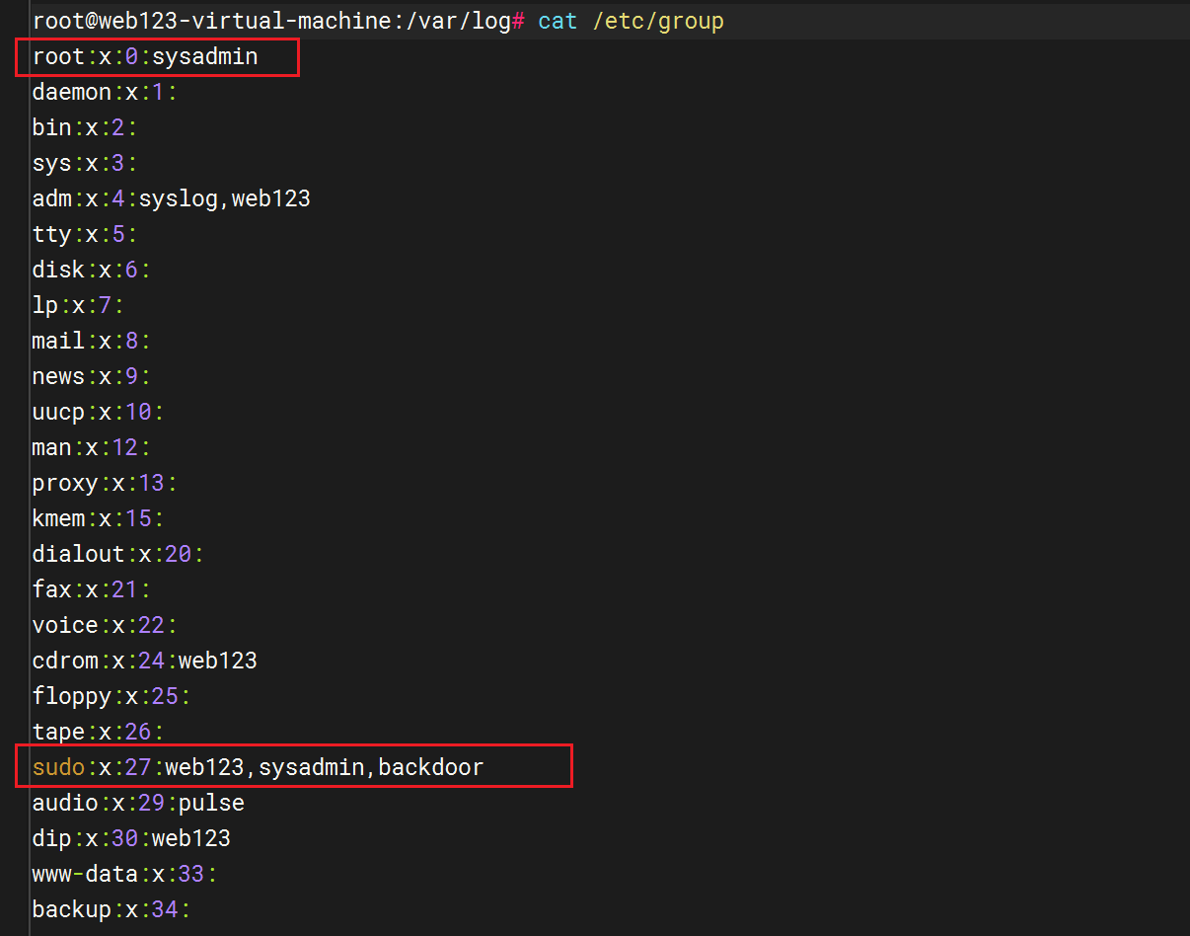This screenshot has height=936, width=1190.
Task: Click the 'floppy' group name
Action: point(71,696)
